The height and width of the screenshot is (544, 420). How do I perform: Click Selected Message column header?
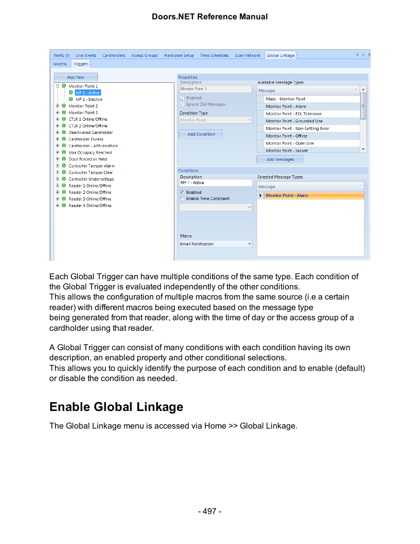click(x=310, y=187)
